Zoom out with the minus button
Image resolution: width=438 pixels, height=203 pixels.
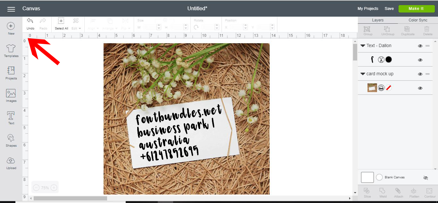coord(36,188)
